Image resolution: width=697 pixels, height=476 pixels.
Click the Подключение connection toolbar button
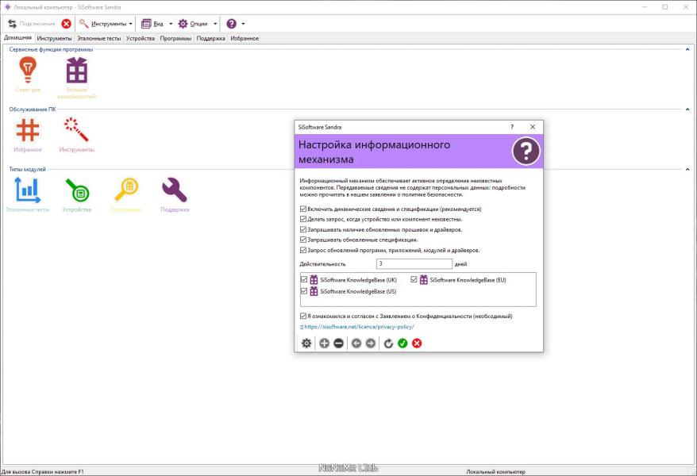[x=32, y=24]
